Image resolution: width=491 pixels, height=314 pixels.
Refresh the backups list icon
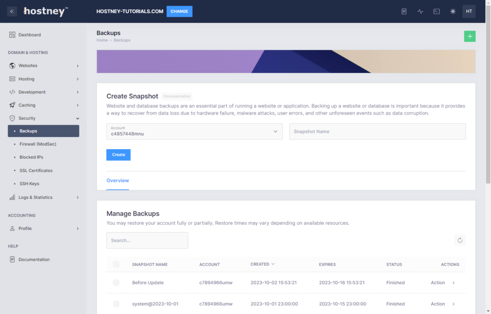[x=460, y=240]
